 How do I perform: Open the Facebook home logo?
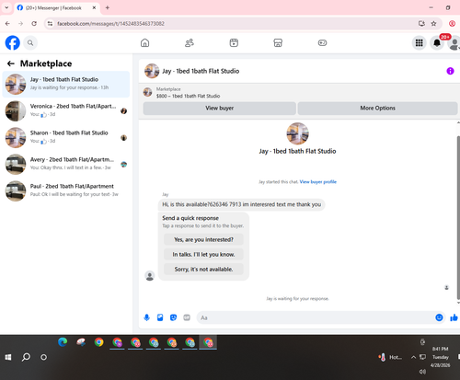pos(13,42)
